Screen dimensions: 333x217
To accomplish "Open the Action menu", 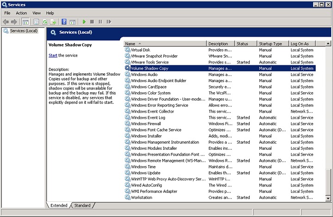I will [21, 13].
